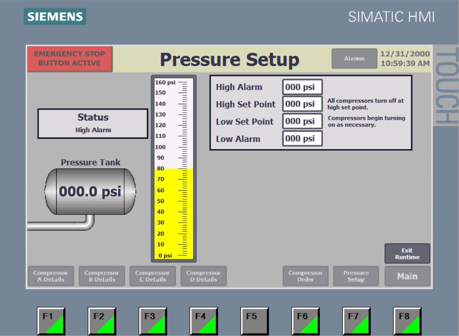Go to Compressor C Details
The image size is (459, 336).
[153, 276]
